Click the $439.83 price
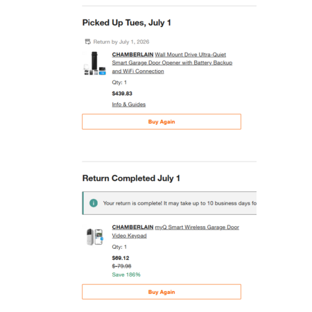Viewport: 312px width, 312px height. pyautogui.click(x=122, y=94)
